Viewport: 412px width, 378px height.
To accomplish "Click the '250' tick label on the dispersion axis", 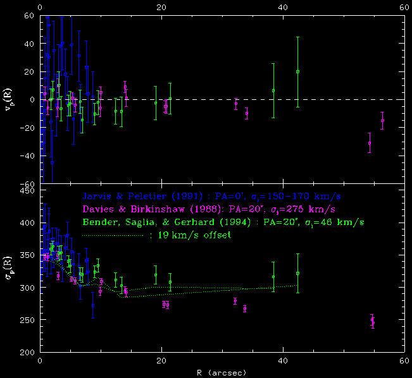I will point(27,320).
